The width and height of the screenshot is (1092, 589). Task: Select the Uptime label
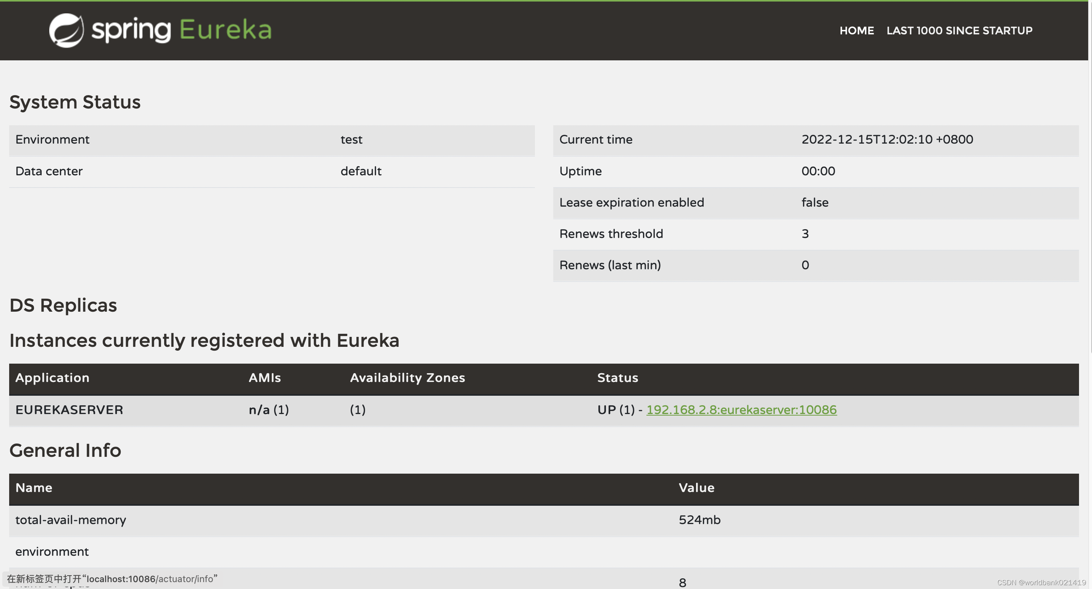tap(580, 172)
